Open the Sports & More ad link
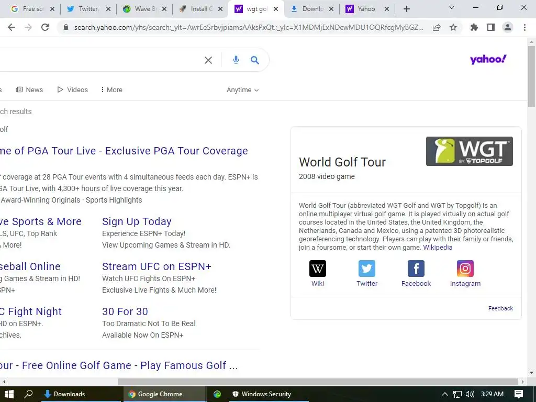The image size is (536, 402). coord(41,221)
